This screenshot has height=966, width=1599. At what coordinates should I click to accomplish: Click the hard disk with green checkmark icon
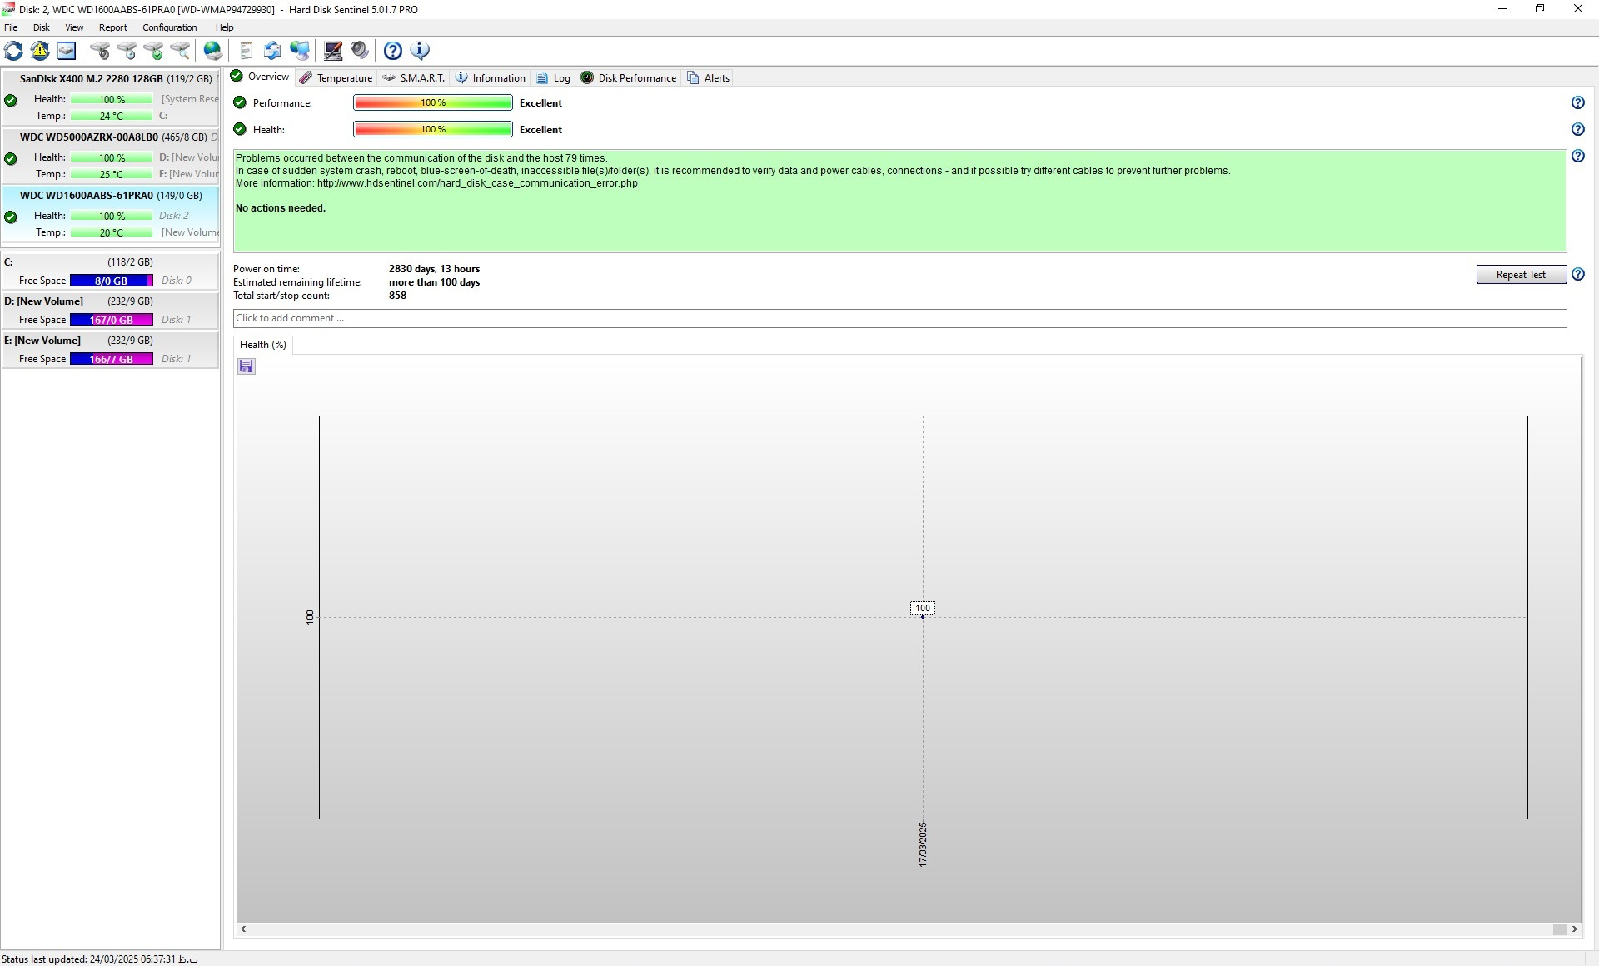click(x=153, y=51)
